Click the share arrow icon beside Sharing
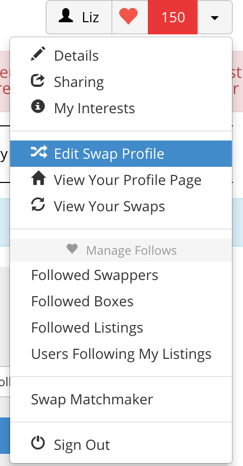The height and width of the screenshot is (466, 243). point(38,80)
